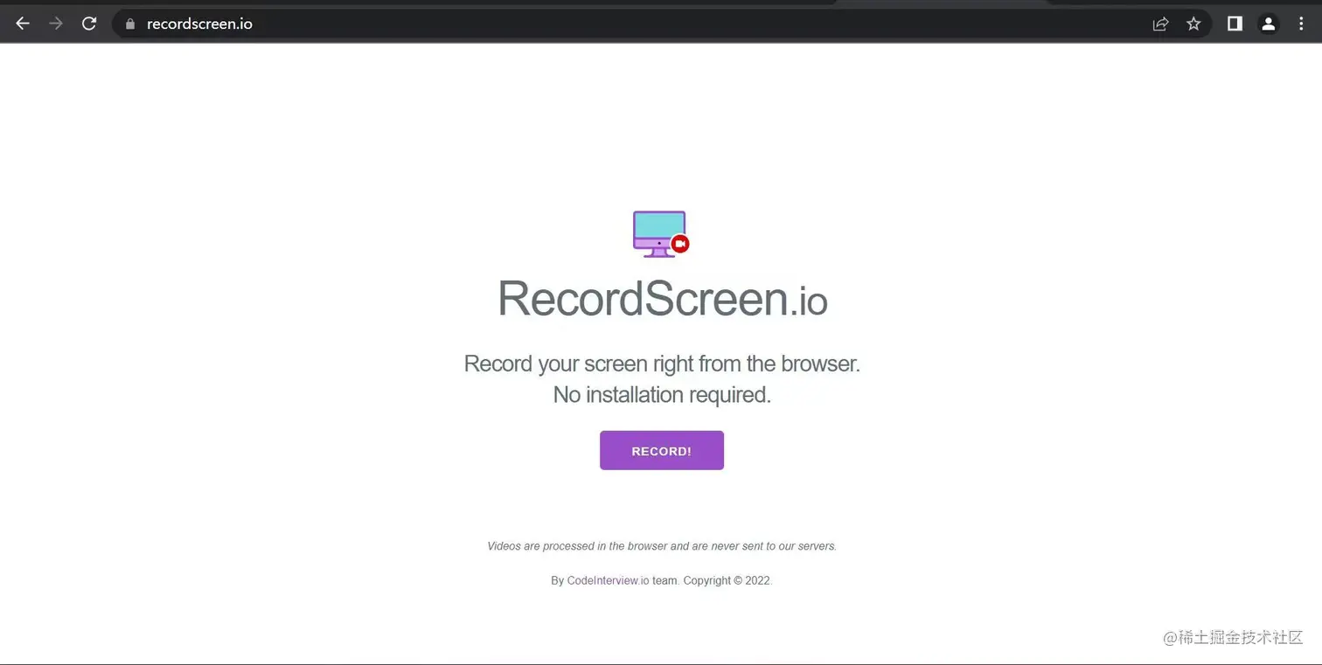Open the browser side panel
This screenshot has height=665, width=1322.
[1235, 24]
